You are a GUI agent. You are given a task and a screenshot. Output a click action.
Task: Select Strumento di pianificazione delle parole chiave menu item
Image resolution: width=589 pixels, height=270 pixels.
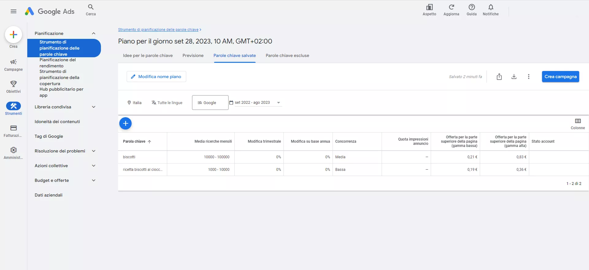coord(64,48)
